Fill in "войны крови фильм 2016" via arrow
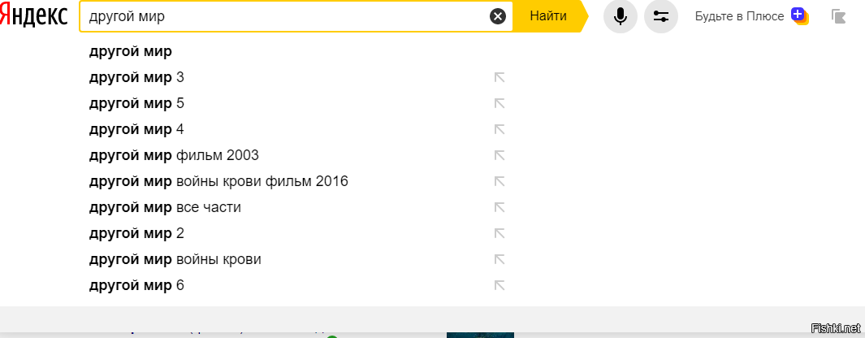865x338 pixels. coord(500,181)
